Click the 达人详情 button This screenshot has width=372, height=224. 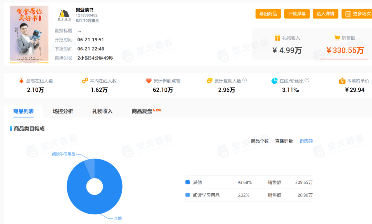(325, 14)
